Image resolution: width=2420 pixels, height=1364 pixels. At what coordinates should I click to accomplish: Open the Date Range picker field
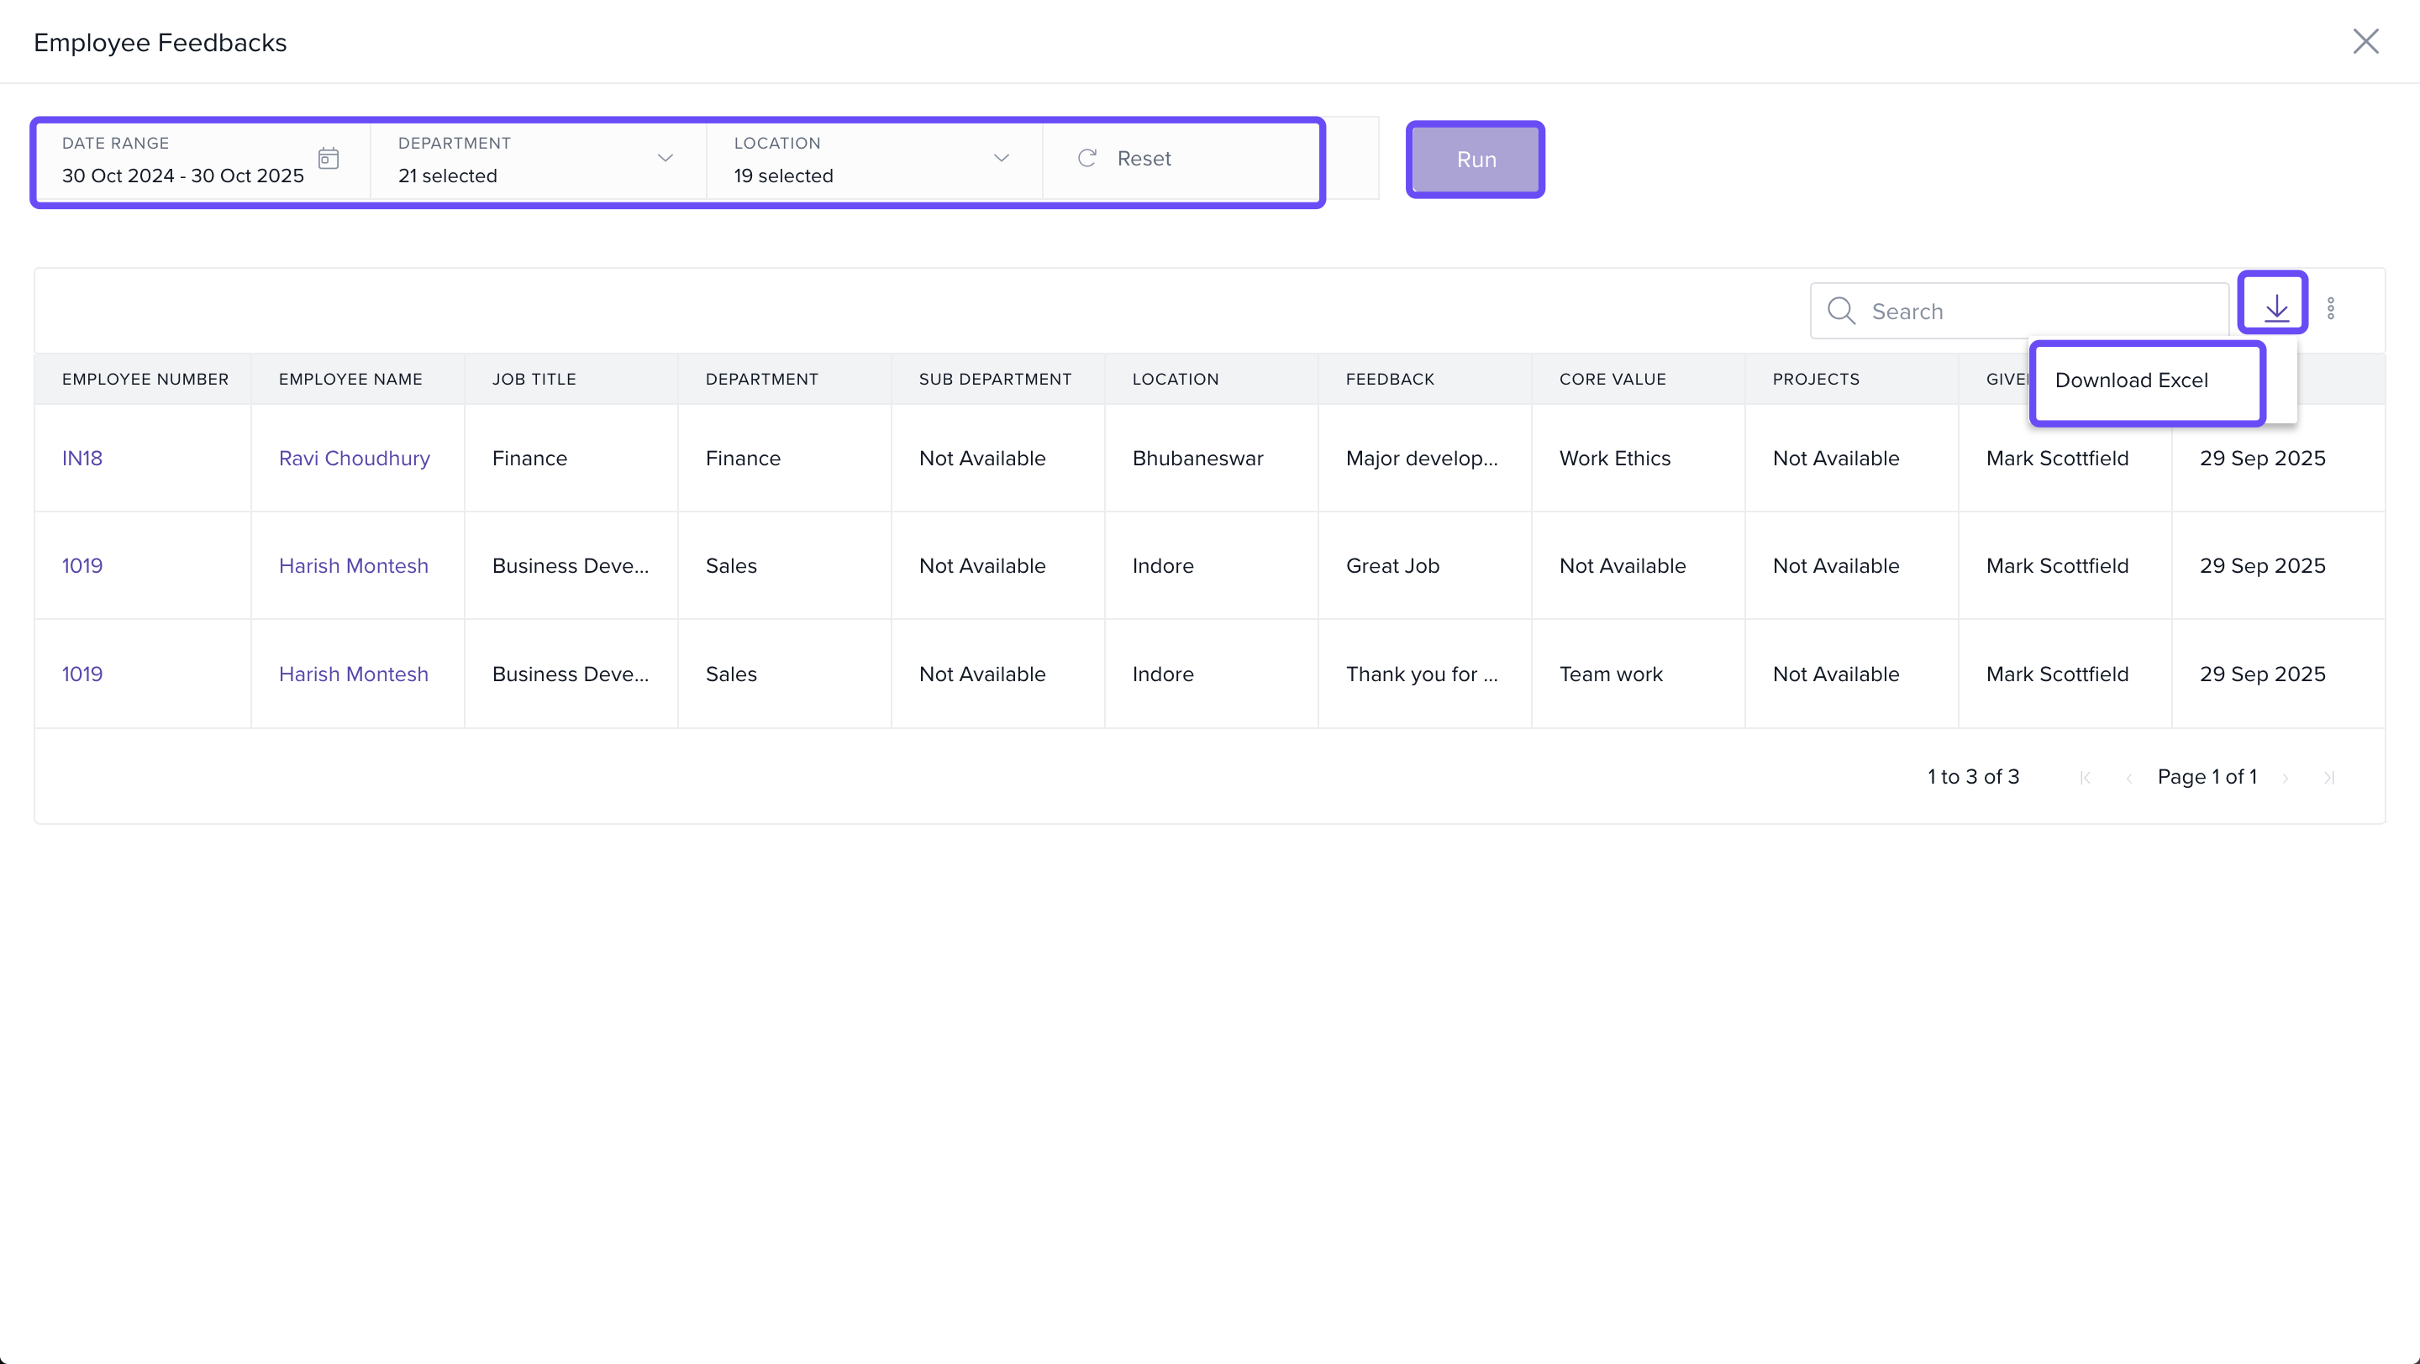[x=183, y=175]
